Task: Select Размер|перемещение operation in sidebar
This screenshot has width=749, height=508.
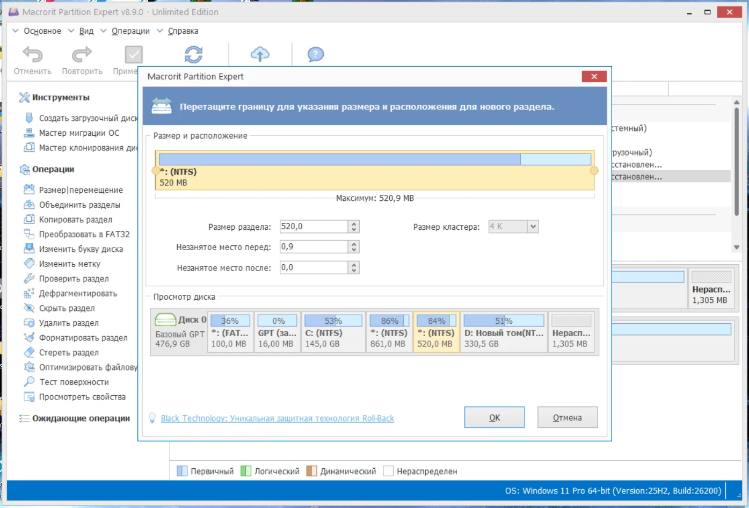Action: [x=81, y=190]
